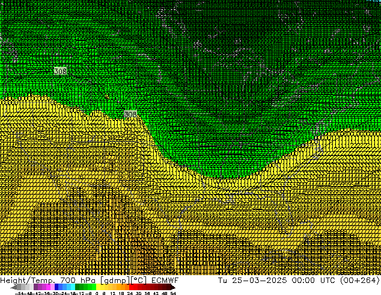Click the positive '42' legend scale value

(x=156, y=293)
